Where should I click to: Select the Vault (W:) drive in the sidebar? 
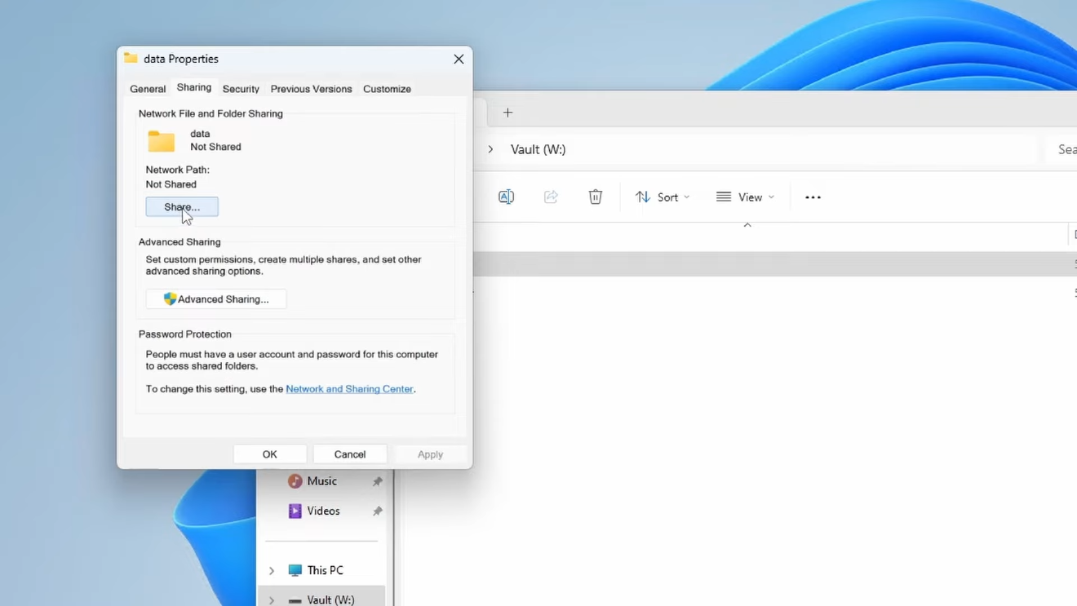pyautogui.click(x=331, y=599)
